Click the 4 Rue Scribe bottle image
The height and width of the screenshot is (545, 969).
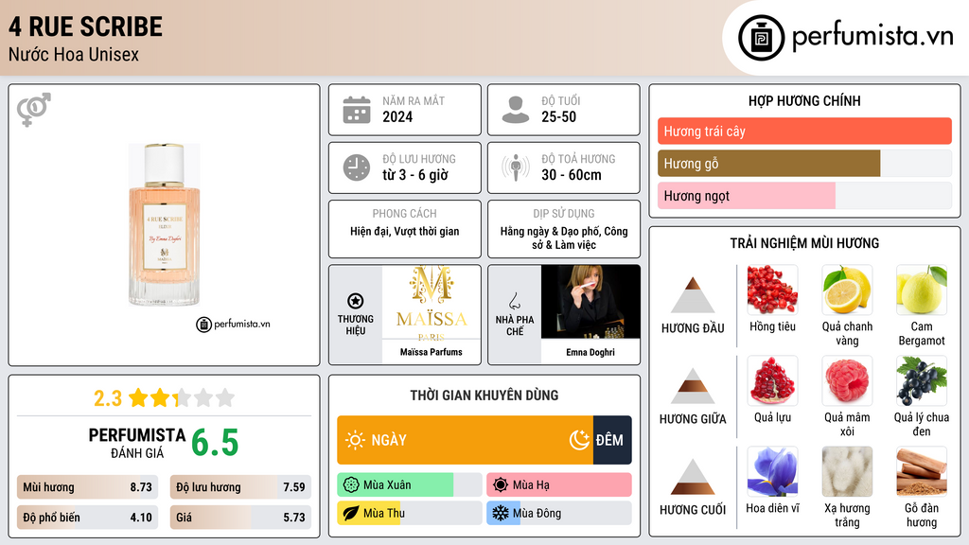[164, 225]
